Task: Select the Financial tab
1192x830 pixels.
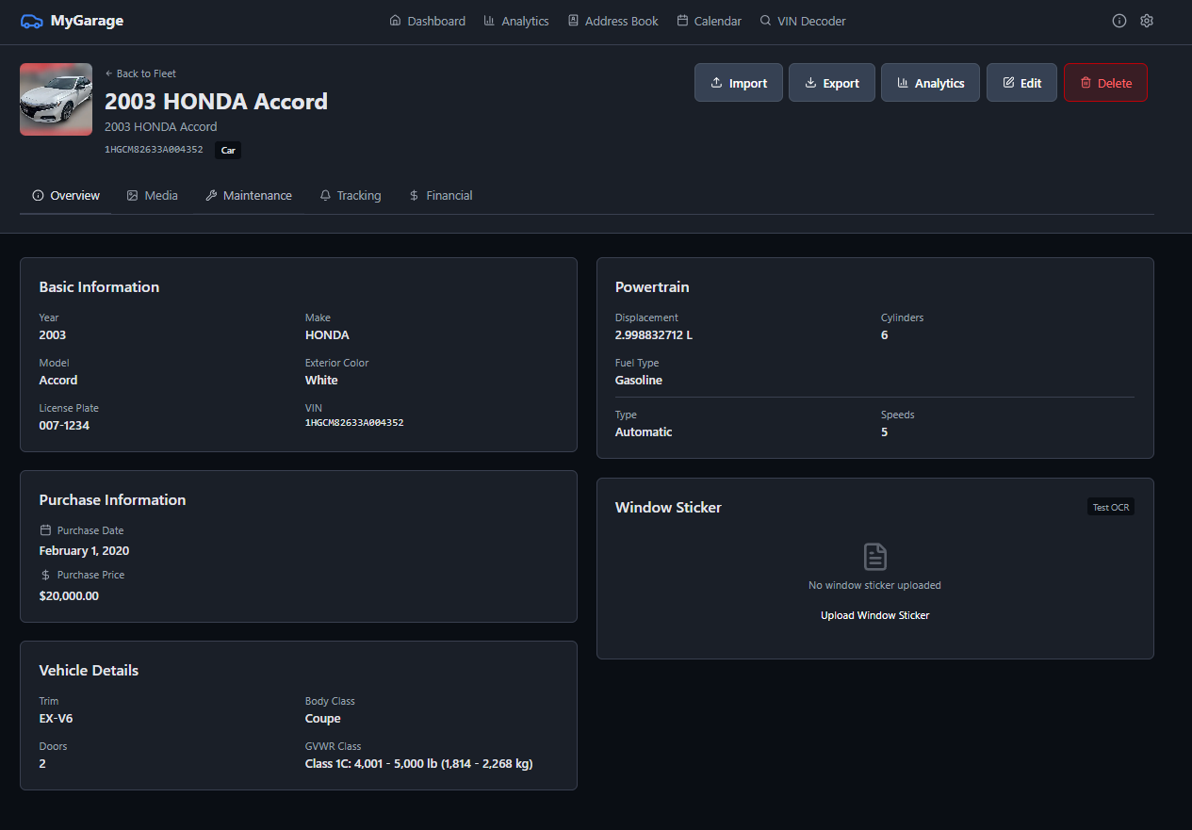Action: click(440, 195)
